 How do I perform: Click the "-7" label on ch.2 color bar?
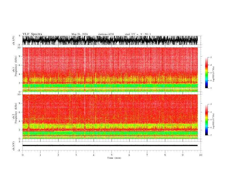click(210, 135)
